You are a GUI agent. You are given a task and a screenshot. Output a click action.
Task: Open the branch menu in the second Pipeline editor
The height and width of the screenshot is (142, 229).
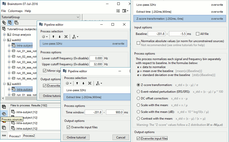[99, 83]
